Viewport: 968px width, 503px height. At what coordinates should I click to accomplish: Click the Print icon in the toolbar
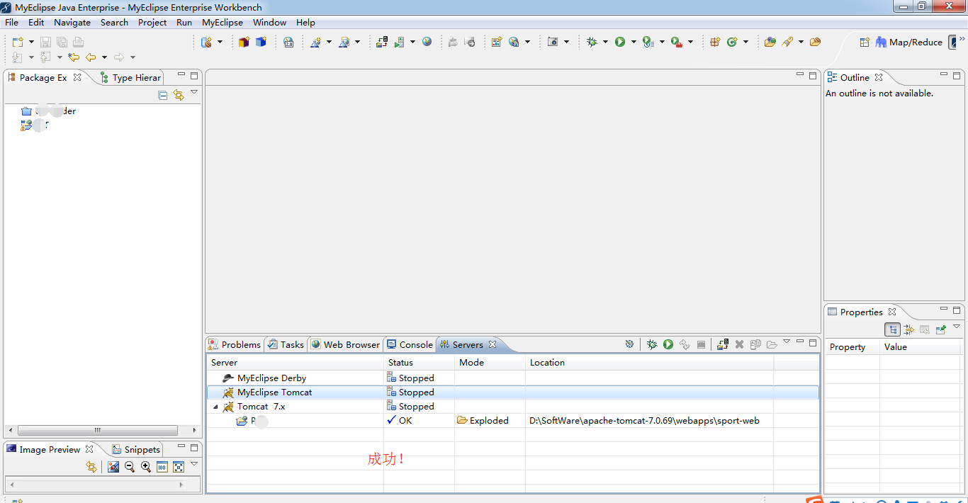coord(78,43)
